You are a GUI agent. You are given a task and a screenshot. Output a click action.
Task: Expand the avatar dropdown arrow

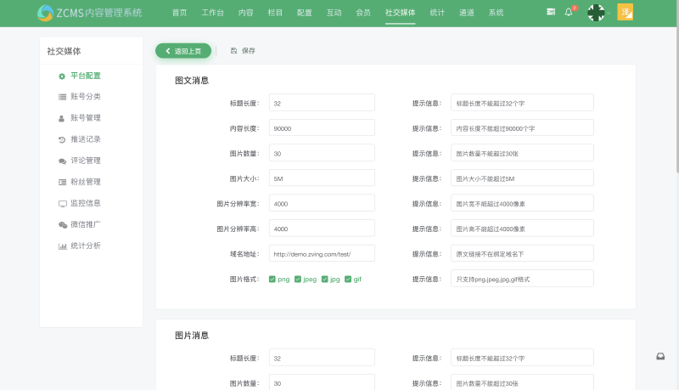point(609,13)
